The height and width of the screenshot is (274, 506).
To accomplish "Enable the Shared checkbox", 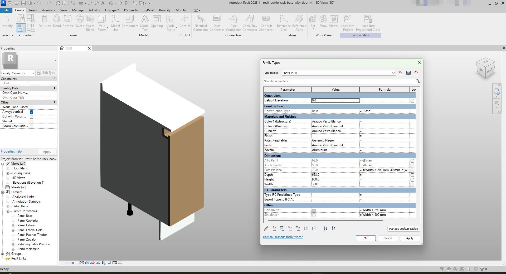I will coord(32,121).
